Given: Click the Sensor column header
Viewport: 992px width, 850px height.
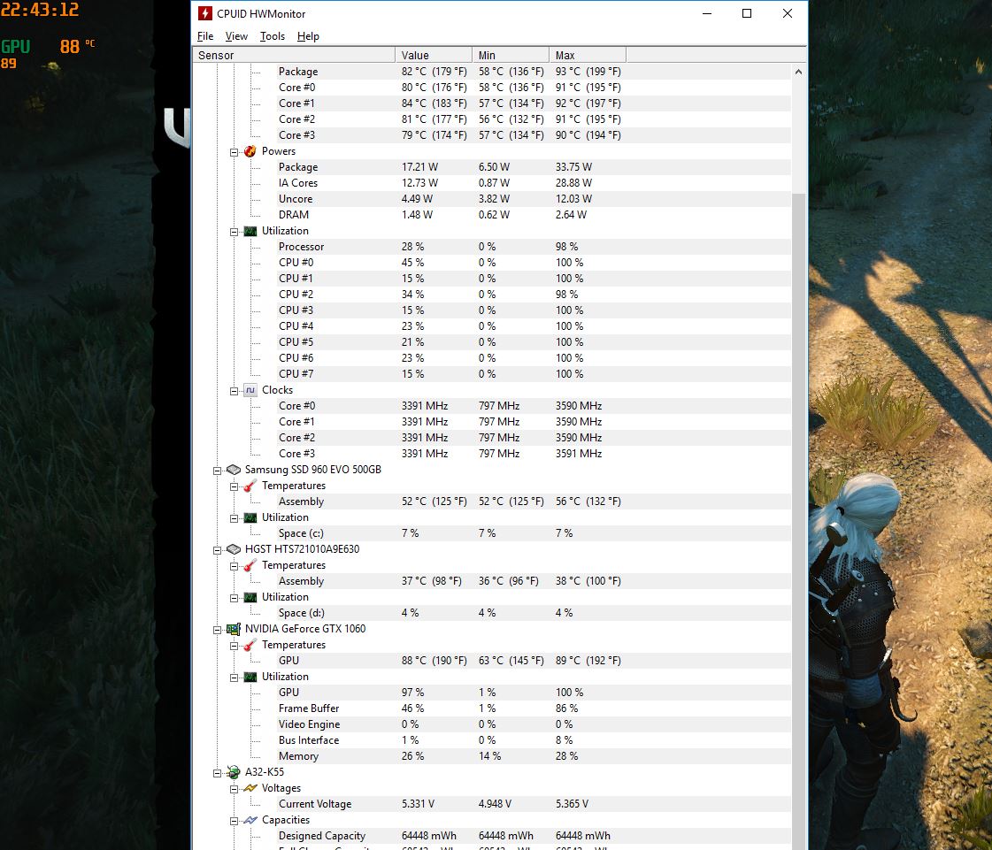Looking at the screenshot, I should tap(294, 55).
